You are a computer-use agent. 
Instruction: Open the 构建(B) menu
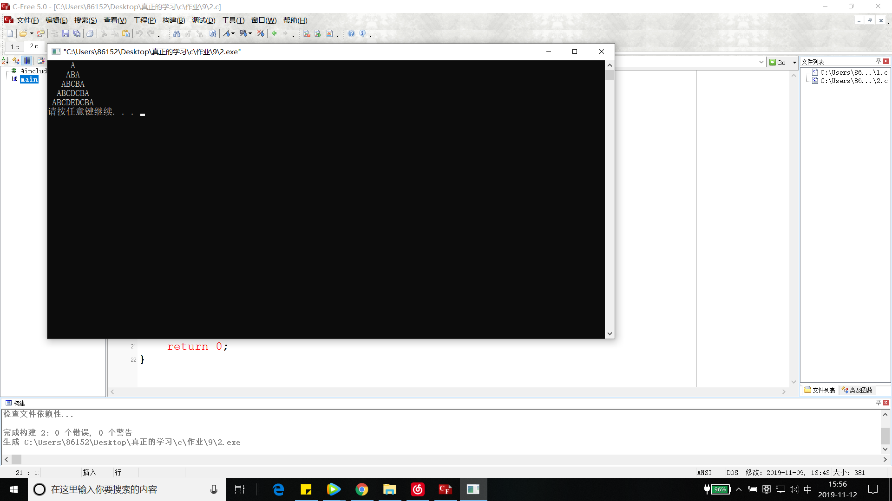[x=173, y=20]
